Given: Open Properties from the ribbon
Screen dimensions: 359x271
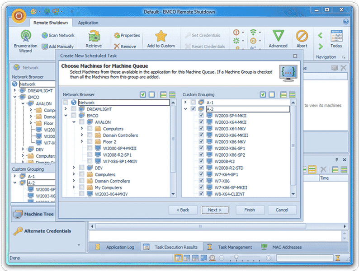Looking at the screenshot, I should click(127, 35).
